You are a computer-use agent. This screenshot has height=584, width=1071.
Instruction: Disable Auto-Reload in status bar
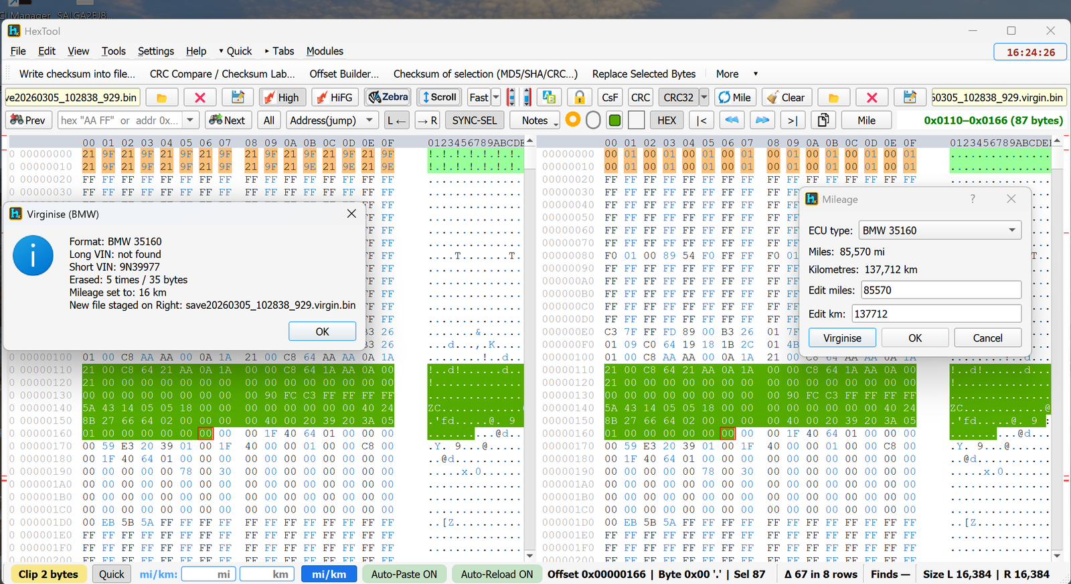pyautogui.click(x=497, y=574)
